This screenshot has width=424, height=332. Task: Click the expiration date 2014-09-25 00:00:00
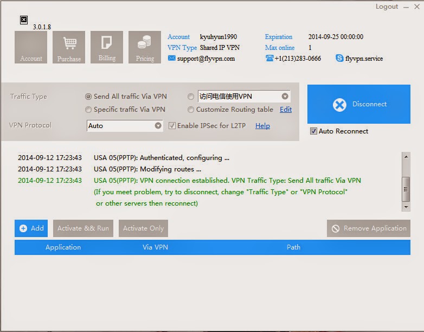click(x=336, y=37)
